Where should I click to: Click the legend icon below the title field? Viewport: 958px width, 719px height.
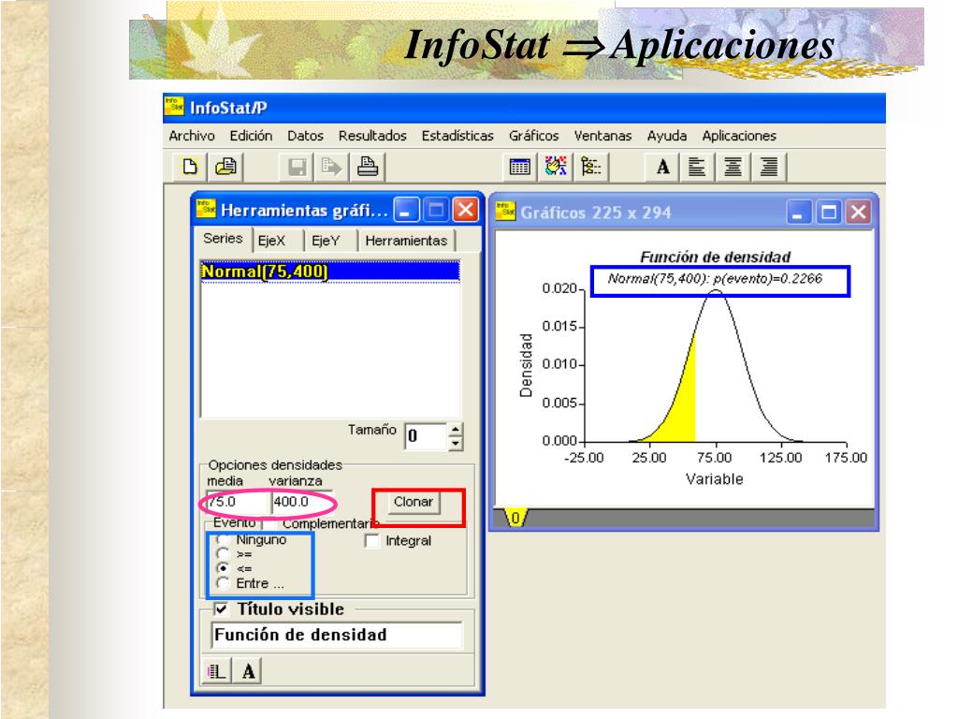pos(217,671)
